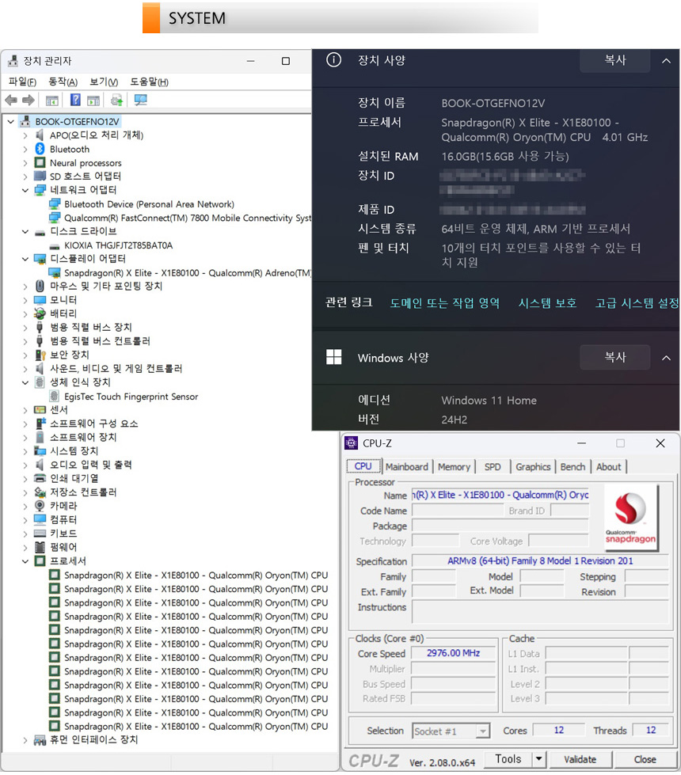Open the Socket #1 selection dropdown
681x775 pixels.
482,731
